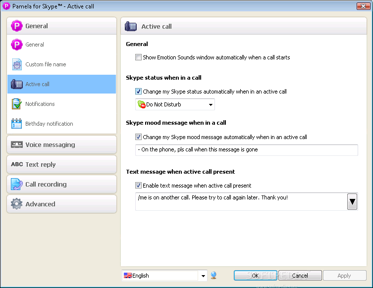
Task: Click the mood message text field
Action: click(247, 150)
